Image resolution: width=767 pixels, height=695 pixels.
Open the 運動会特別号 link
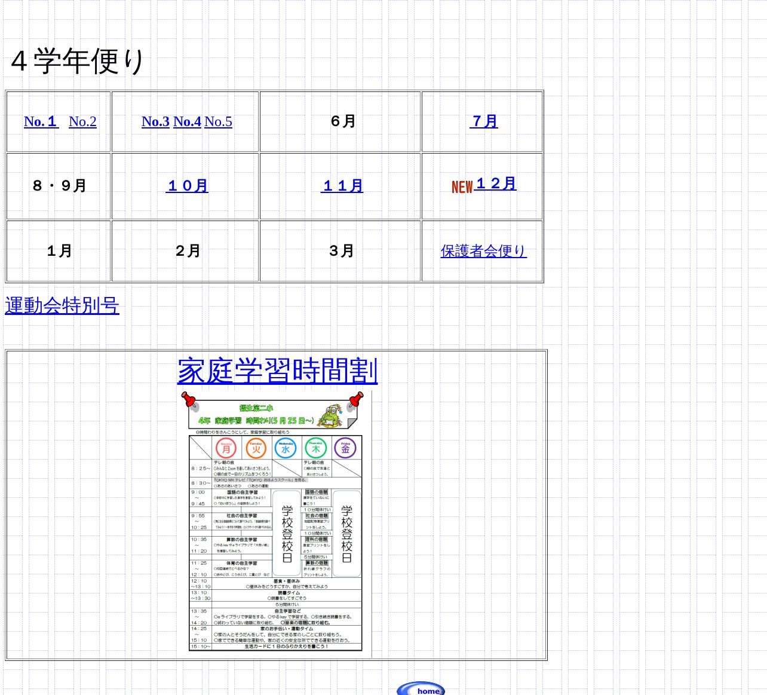tap(62, 305)
